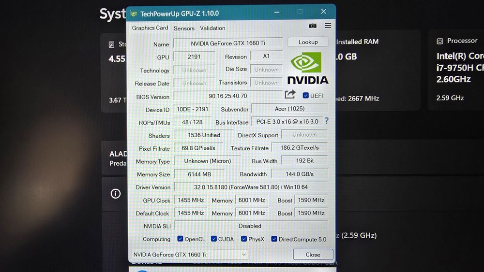Click the Subvendor field Acer (1025)
The image size is (484, 272).
(289, 108)
